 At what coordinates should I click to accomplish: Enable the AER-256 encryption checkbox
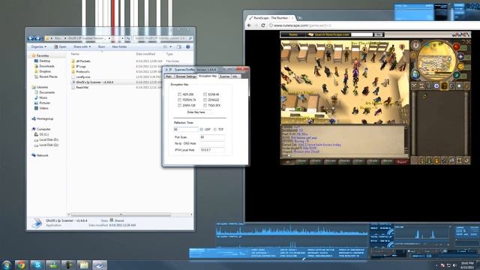pyautogui.click(x=179, y=94)
